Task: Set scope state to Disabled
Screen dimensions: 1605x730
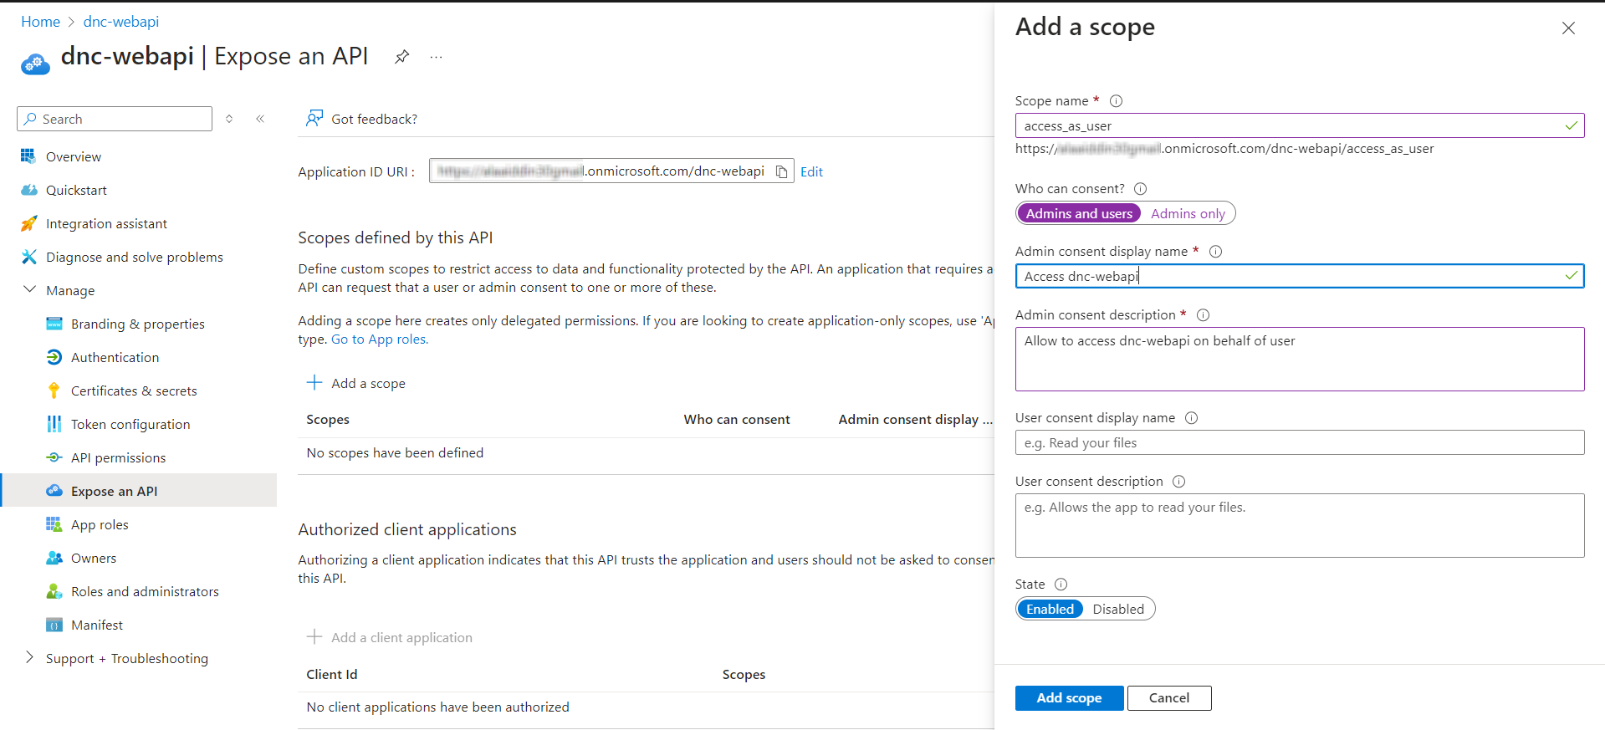Action: point(1118,609)
